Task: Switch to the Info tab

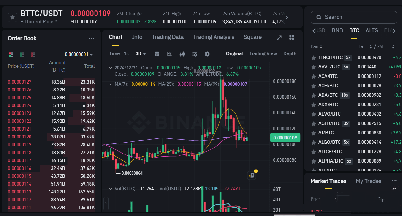Action: 137,37
